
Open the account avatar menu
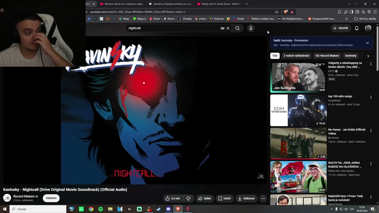coord(368,28)
